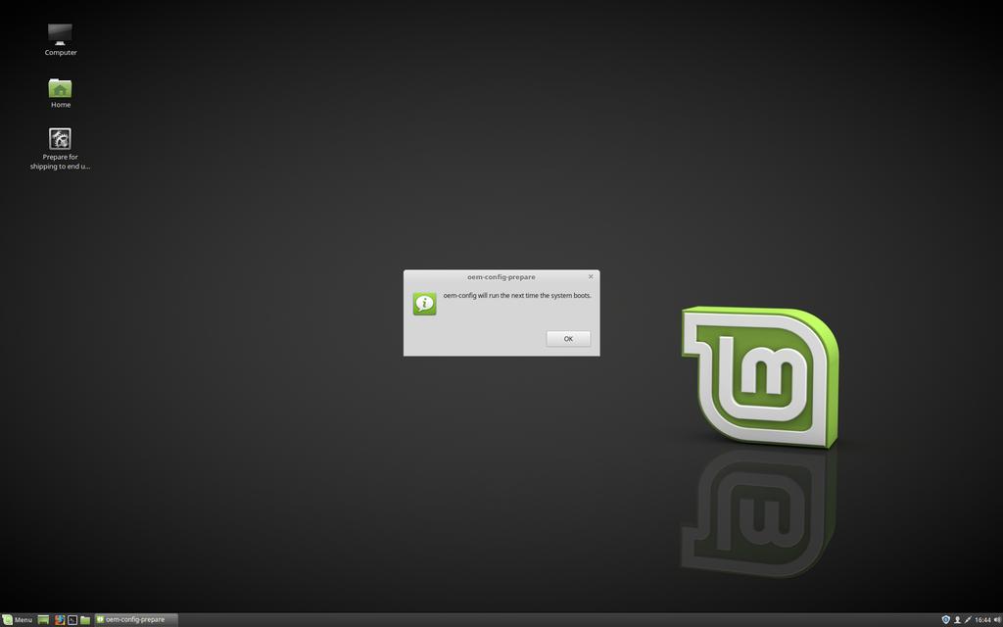This screenshot has width=1003, height=627.
Task: Select 'Prepare for shipping to end user' desktop icon
Action: tap(60, 149)
